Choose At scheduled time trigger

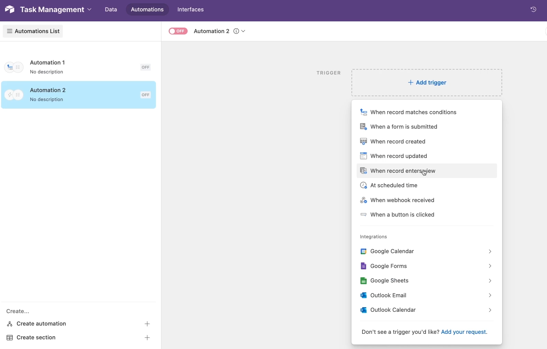click(x=427, y=185)
